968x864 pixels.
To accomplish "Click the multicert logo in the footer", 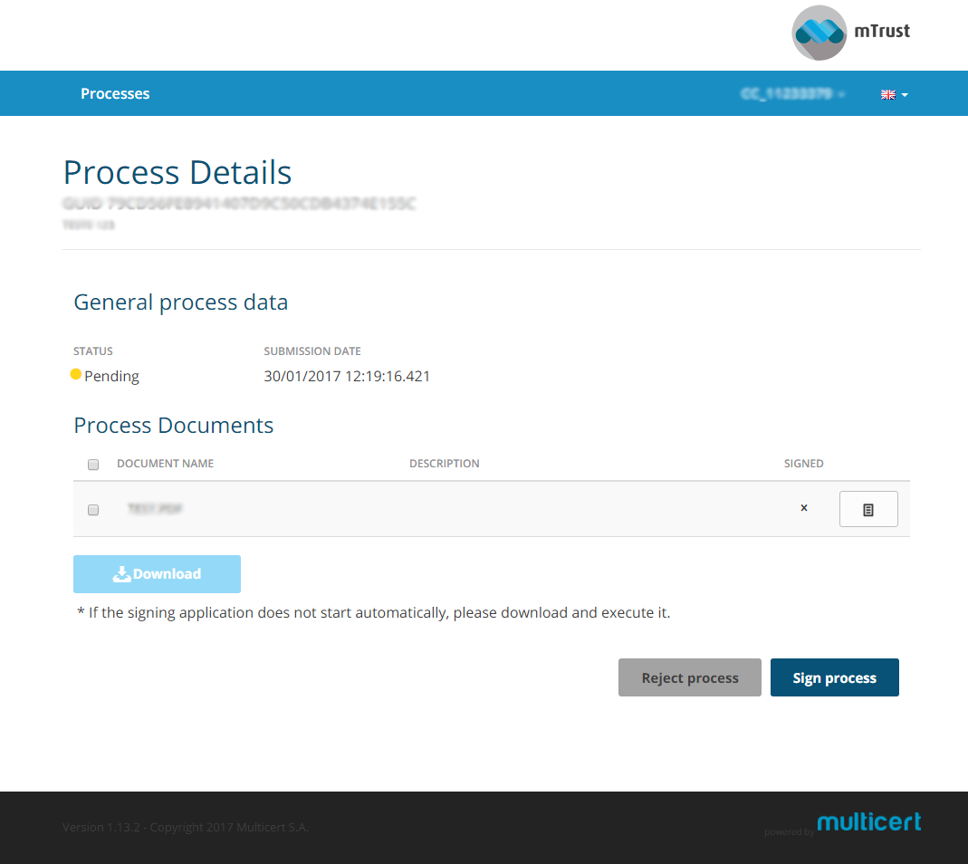I will (868, 821).
